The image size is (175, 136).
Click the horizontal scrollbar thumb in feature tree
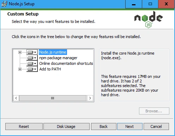[53, 98]
